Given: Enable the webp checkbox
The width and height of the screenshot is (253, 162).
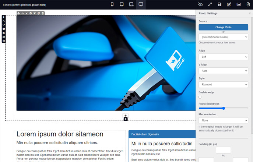Looking at the screenshot, I should point(200,97).
